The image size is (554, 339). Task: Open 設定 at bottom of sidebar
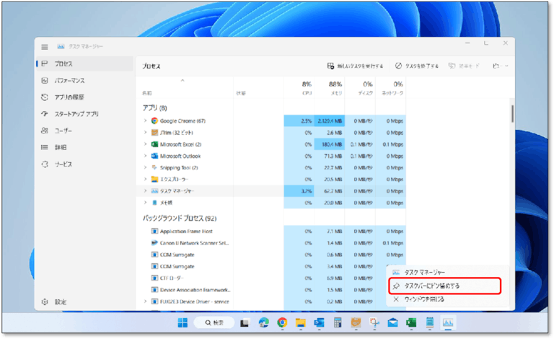(85, 302)
